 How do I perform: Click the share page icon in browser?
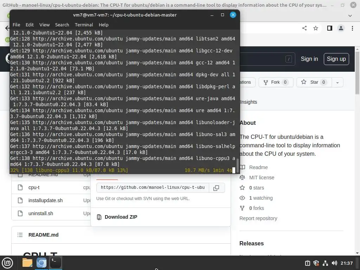(304, 28)
